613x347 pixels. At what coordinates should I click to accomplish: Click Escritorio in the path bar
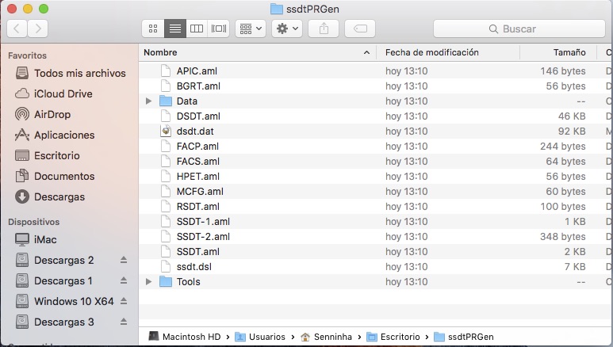[x=393, y=337]
